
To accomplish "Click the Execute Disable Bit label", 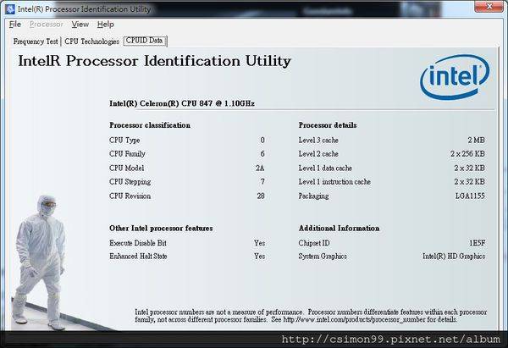I will 138,243.
